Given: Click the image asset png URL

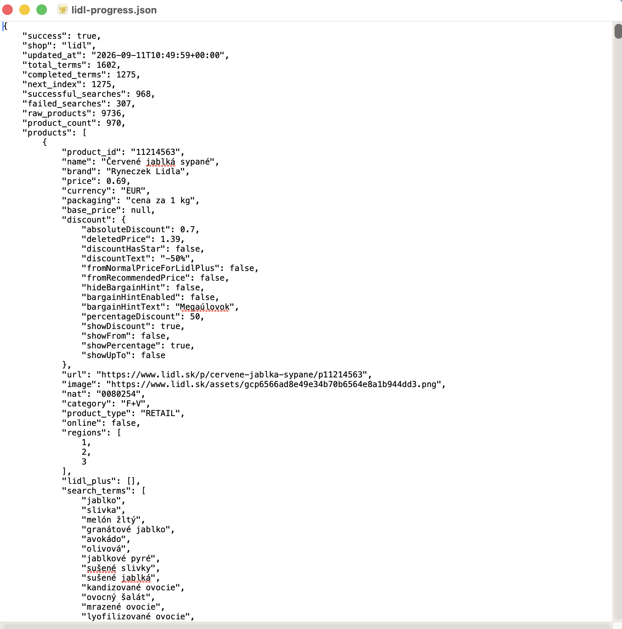Looking at the screenshot, I should 274,384.
